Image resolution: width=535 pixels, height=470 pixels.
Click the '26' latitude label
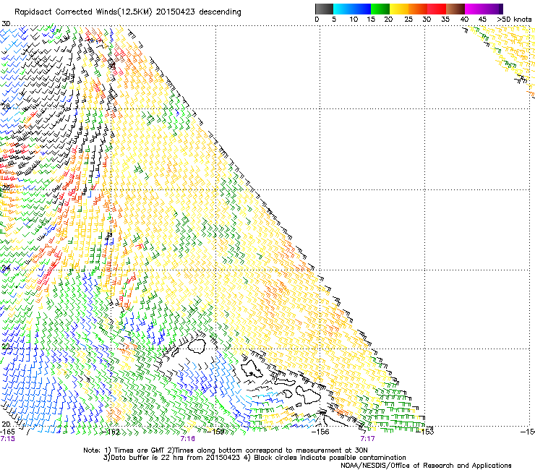pyautogui.click(x=6, y=188)
